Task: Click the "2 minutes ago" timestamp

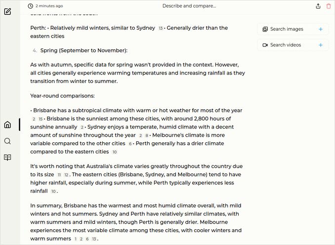Action: [49, 6]
